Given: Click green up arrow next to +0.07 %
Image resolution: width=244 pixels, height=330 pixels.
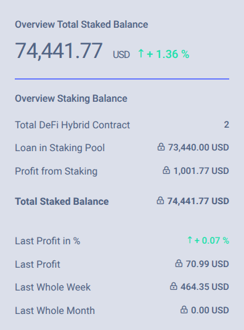Looking at the screenshot, I should tap(190, 240).
